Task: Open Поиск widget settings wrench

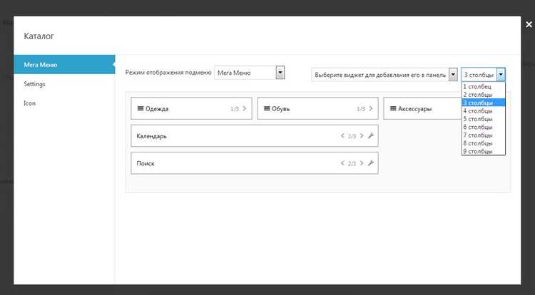Action: coord(371,163)
